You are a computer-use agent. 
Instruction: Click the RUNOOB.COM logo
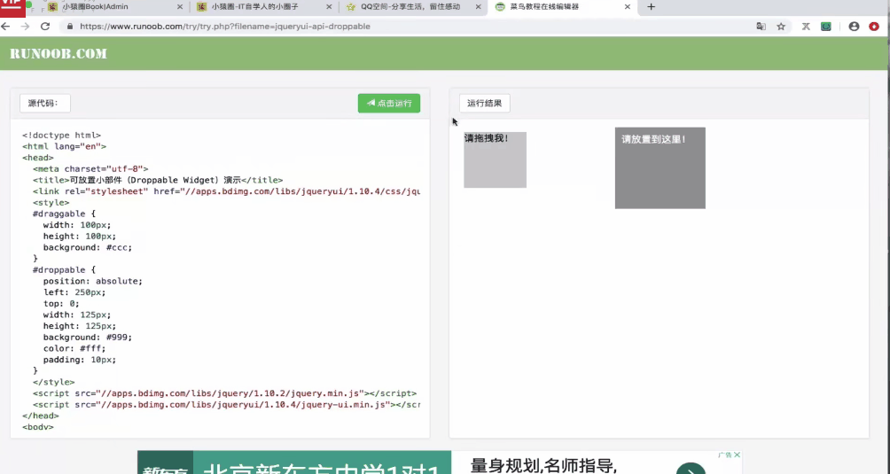tap(59, 54)
